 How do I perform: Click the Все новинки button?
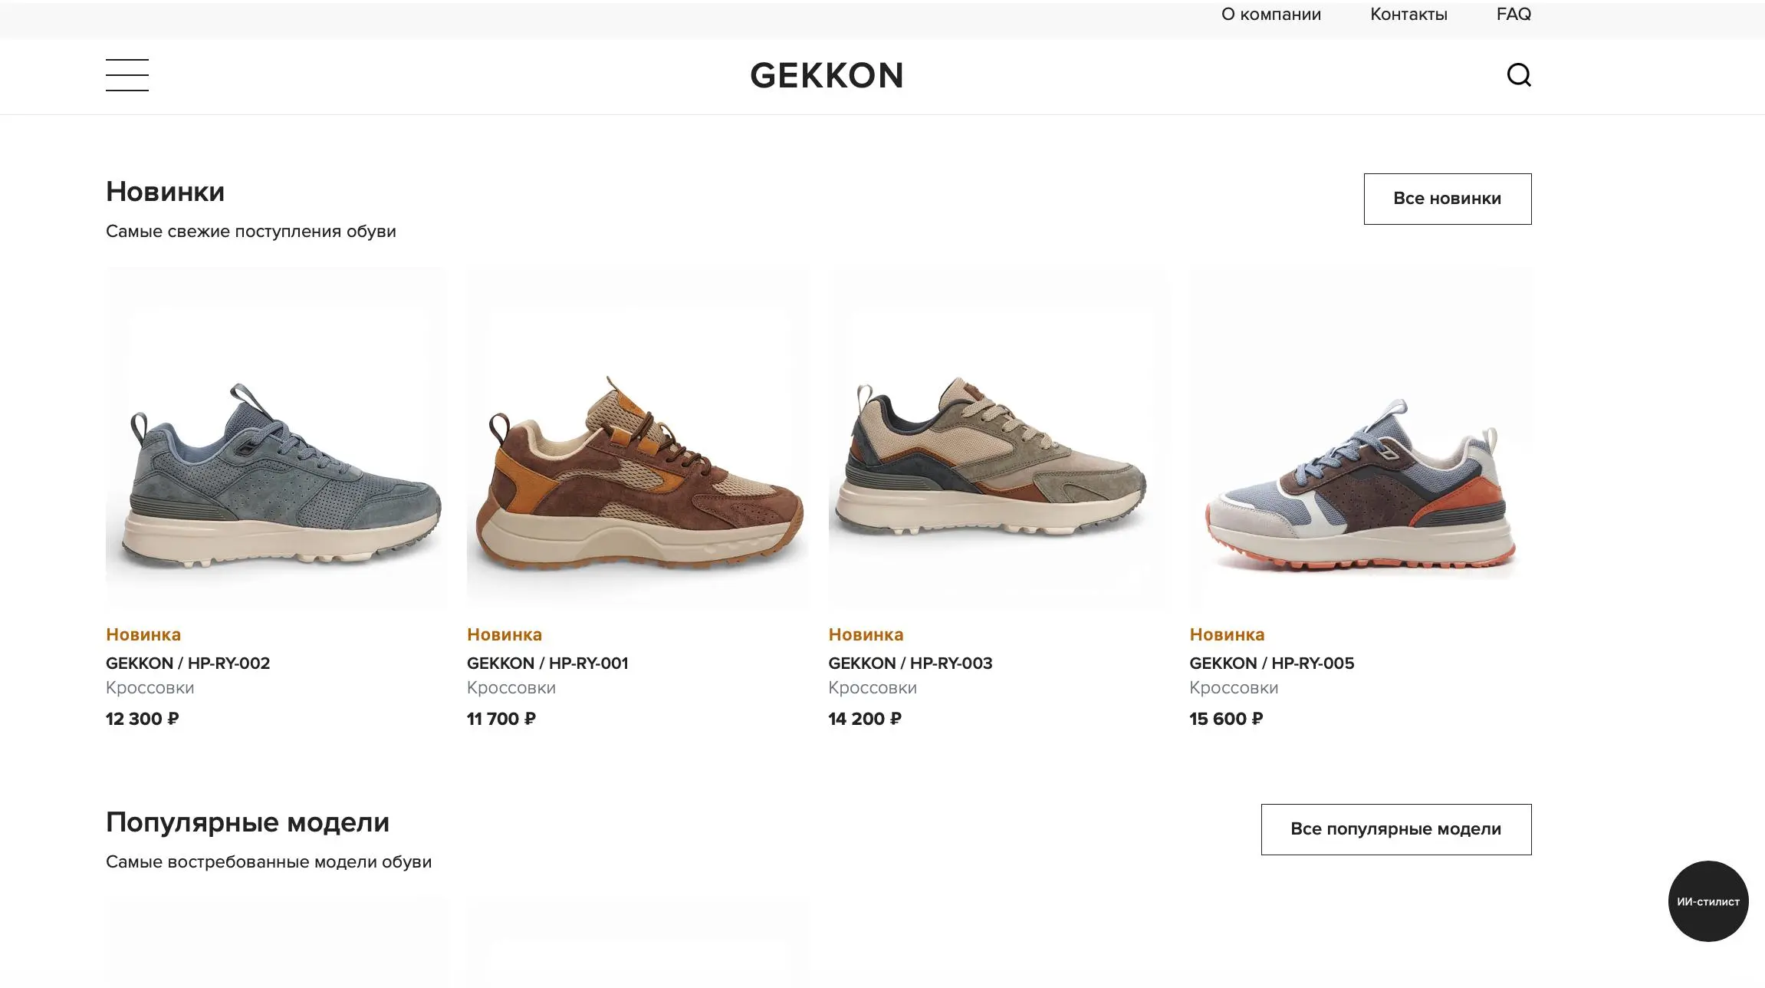coord(1446,199)
